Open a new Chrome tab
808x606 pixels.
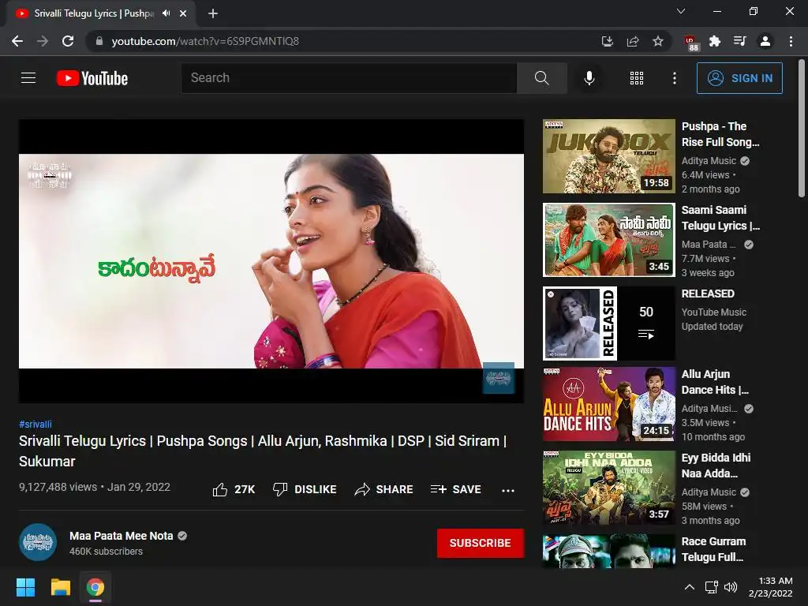[x=213, y=13]
